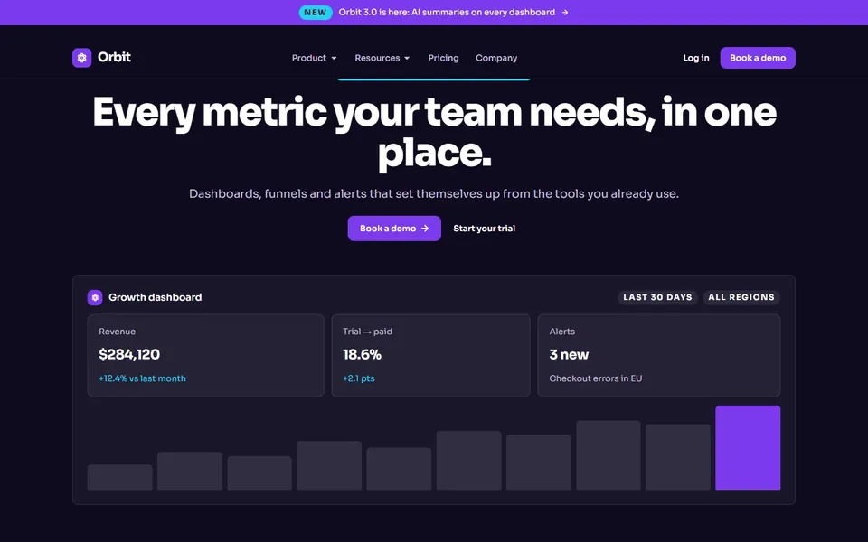Click the Resources chevron arrow
The height and width of the screenshot is (542, 868).
coord(407,58)
